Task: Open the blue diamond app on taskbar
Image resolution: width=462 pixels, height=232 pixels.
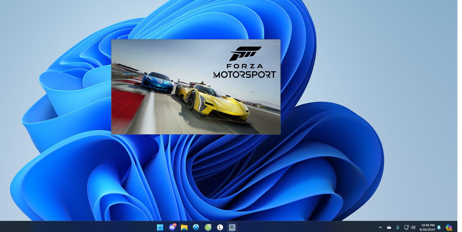Action: point(196,227)
